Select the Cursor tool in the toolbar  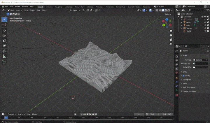4,25
